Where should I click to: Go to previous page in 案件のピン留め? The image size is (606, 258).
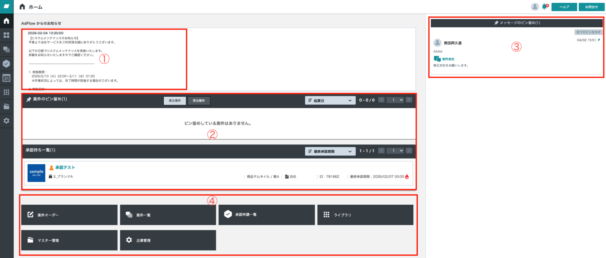click(382, 100)
